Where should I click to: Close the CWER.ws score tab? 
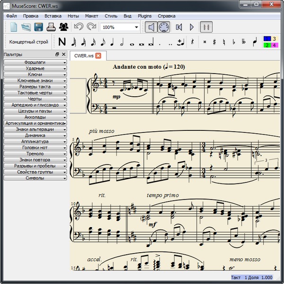pos(98,56)
